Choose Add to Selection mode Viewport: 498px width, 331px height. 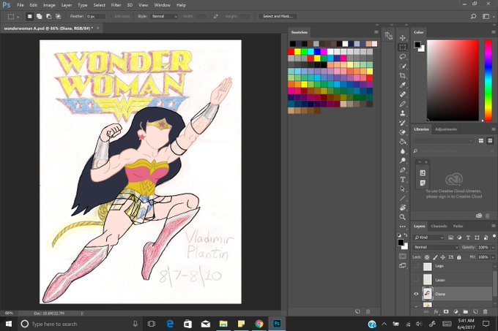(x=39, y=16)
